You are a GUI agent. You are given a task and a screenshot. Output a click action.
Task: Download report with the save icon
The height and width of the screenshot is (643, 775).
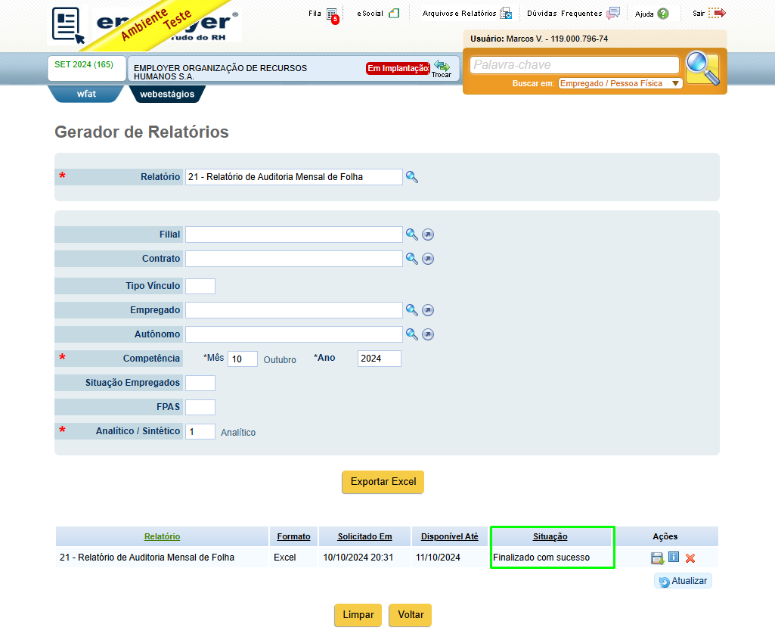click(x=657, y=558)
